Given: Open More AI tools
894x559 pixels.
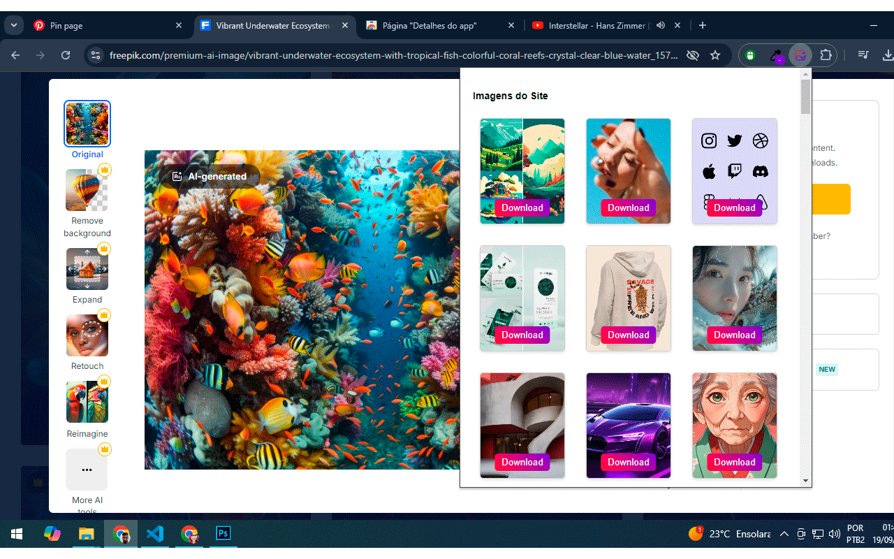Looking at the screenshot, I should 87,469.
